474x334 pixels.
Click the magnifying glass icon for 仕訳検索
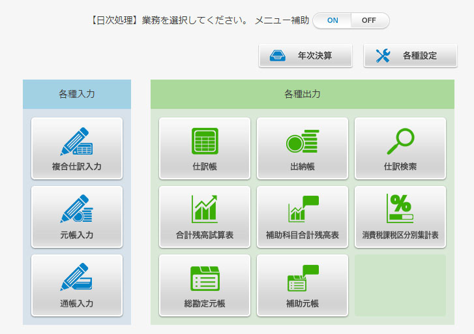click(x=400, y=142)
